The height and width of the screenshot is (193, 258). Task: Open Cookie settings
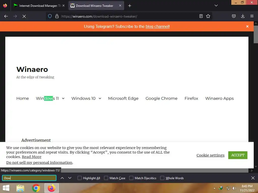click(x=210, y=155)
